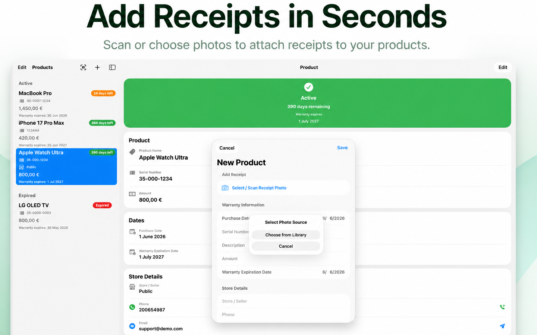Toggle the sidebar panel icon
The image size is (537, 335).
tap(112, 67)
